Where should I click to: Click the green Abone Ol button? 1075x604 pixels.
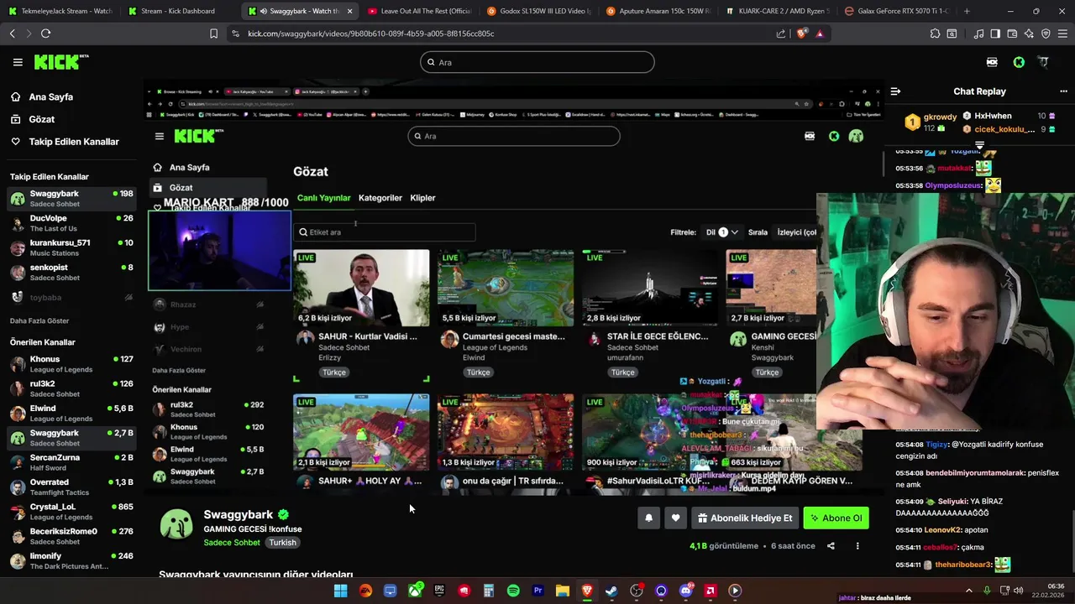(x=836, y=518)
